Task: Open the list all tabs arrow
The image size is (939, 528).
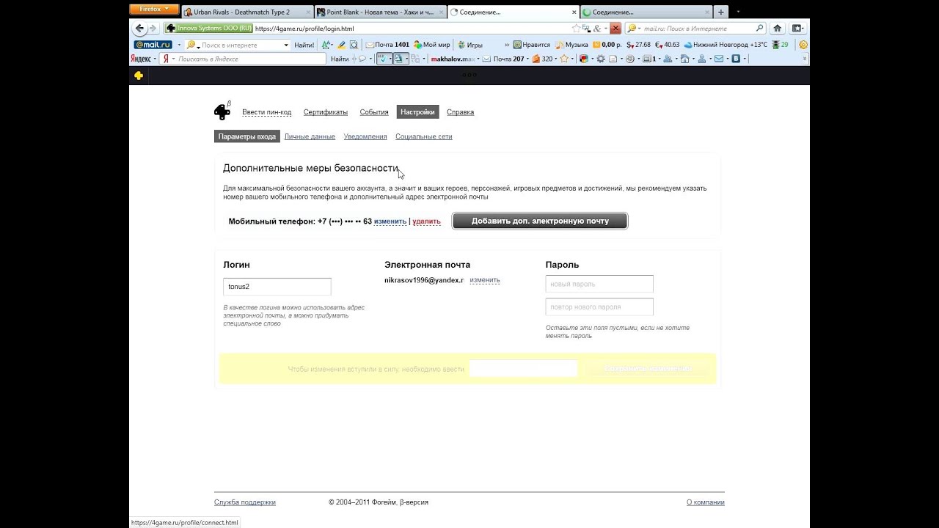Action: [x=739, y=12]
